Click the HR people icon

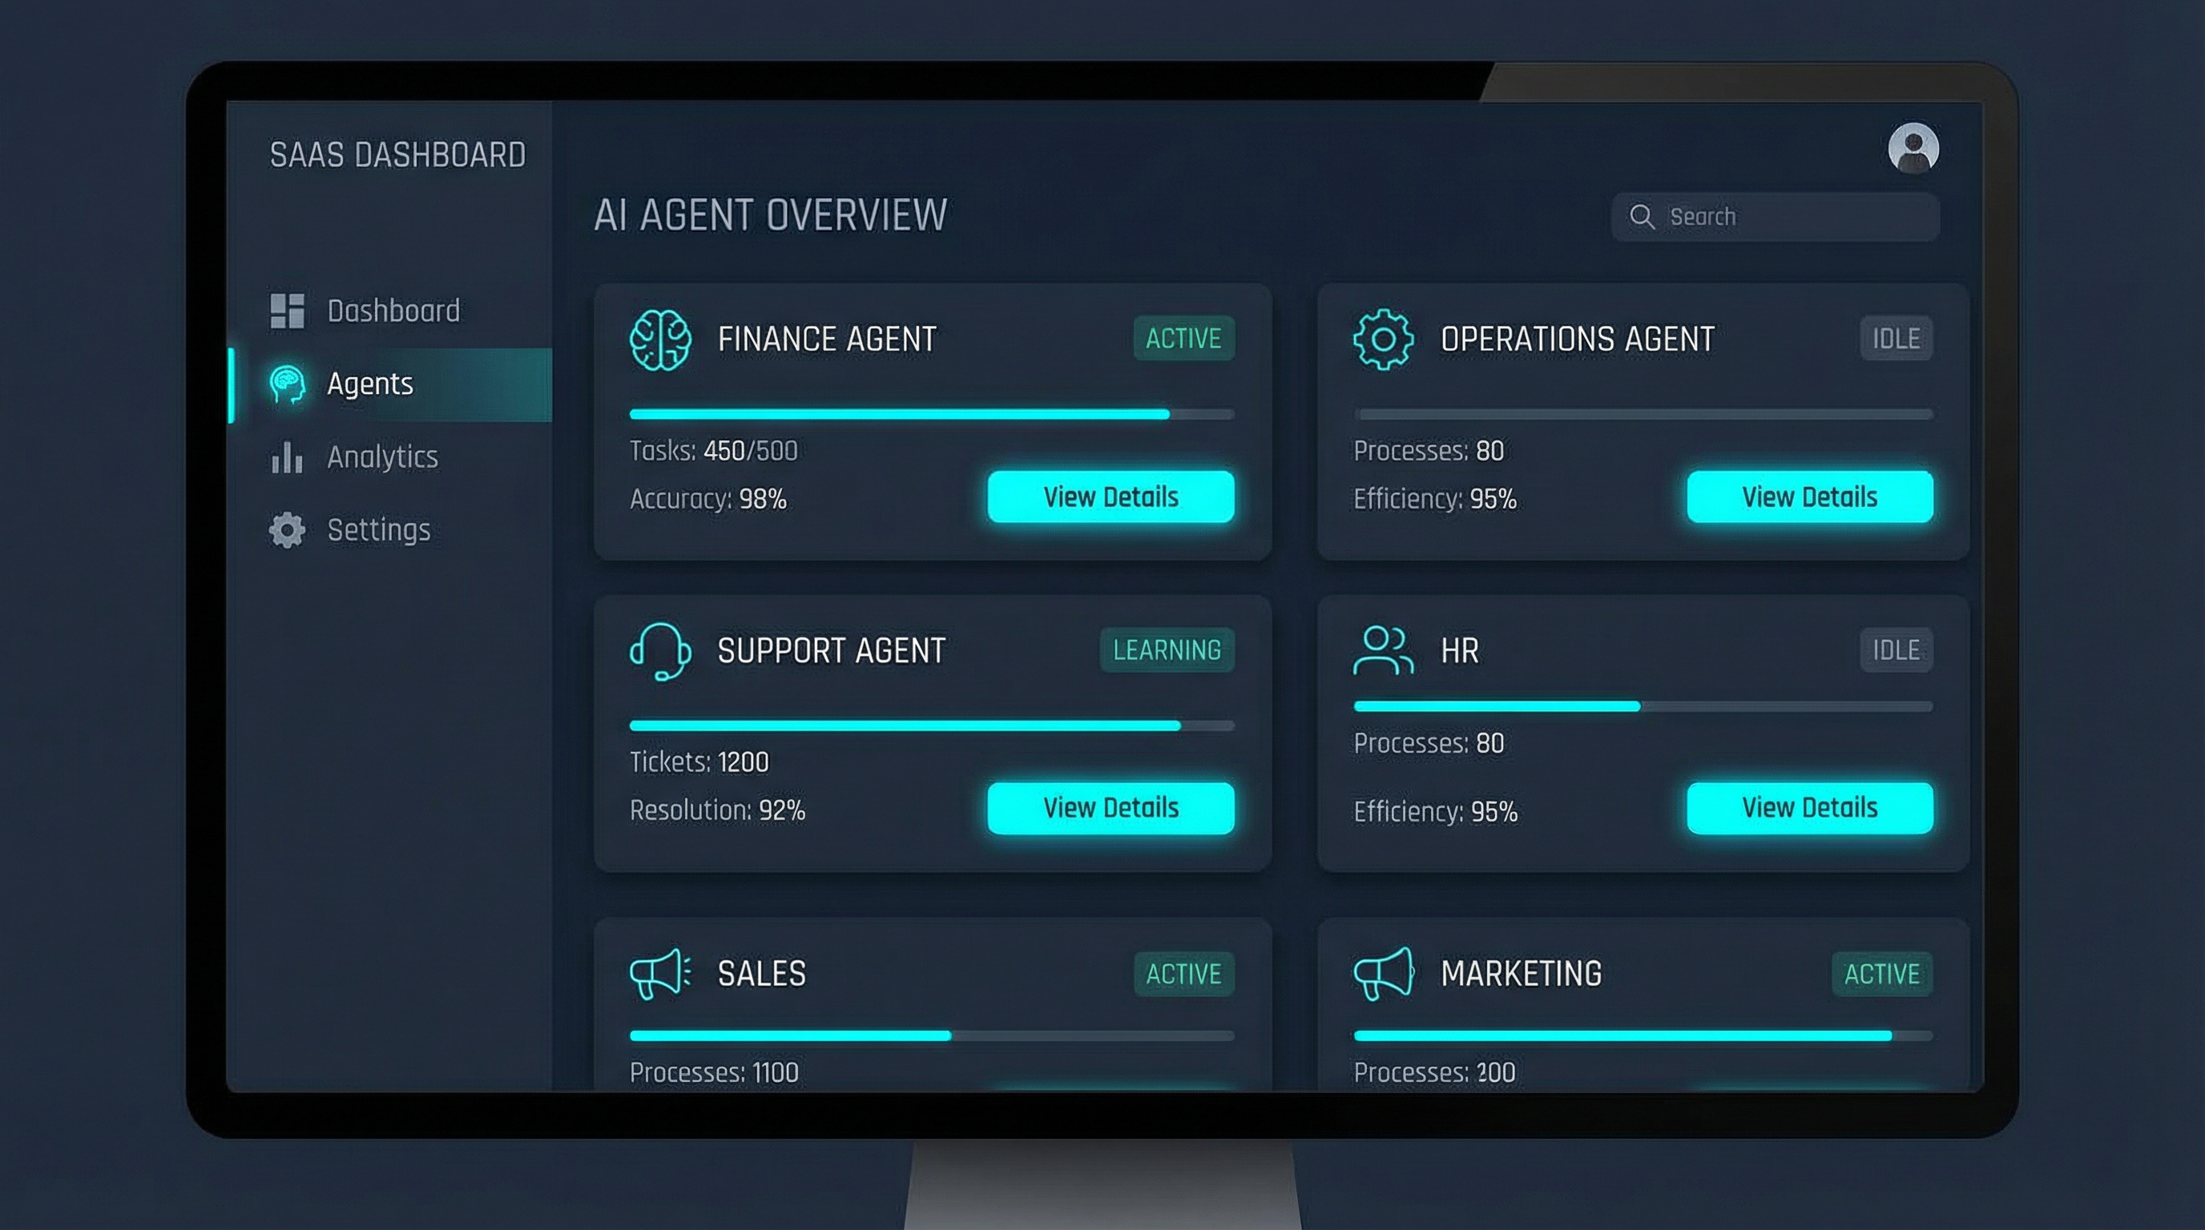(x=1383, y=651)
